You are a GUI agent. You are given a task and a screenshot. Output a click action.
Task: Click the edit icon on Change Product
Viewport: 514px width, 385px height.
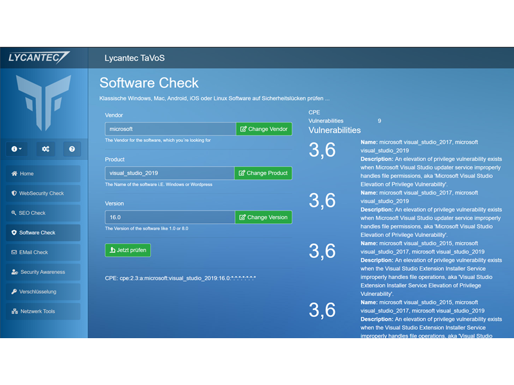[242, 173]
